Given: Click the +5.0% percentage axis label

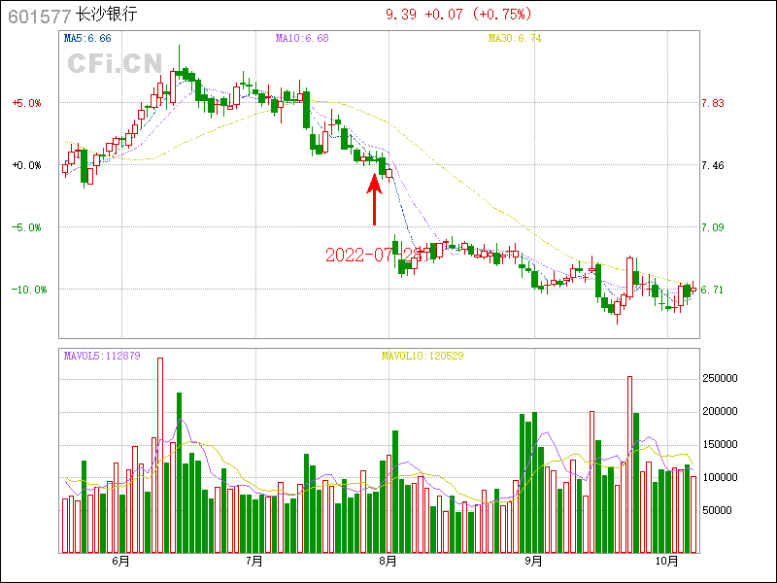Looking at the screenshot, I should (26, 103).
